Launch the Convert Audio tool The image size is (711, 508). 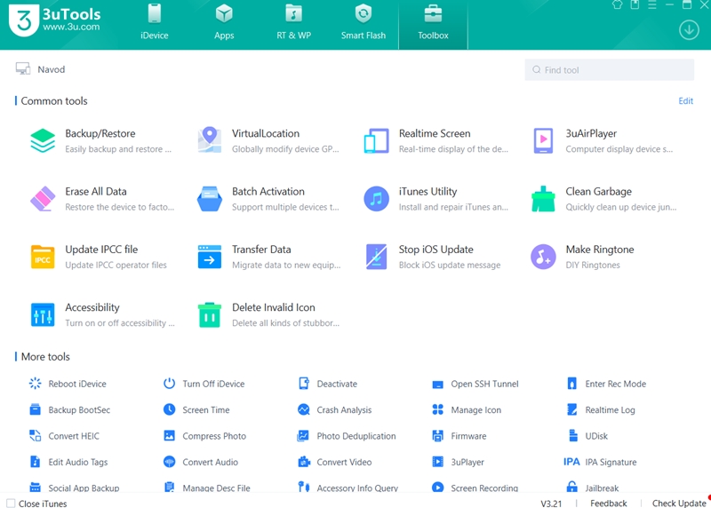201,462
